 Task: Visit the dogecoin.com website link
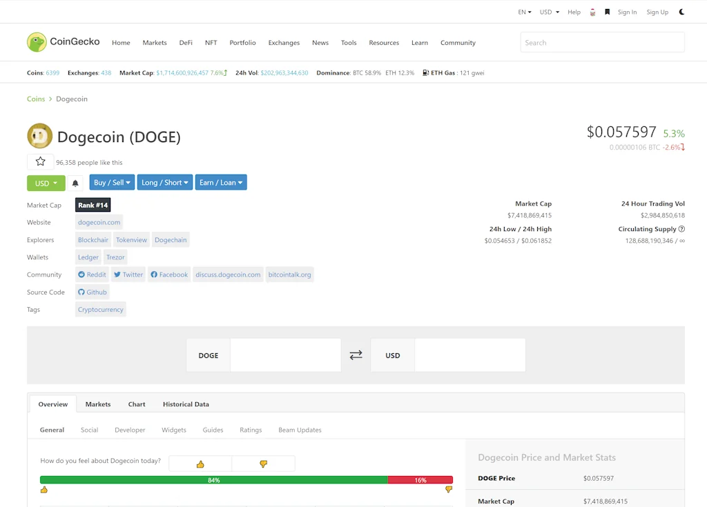99,222
